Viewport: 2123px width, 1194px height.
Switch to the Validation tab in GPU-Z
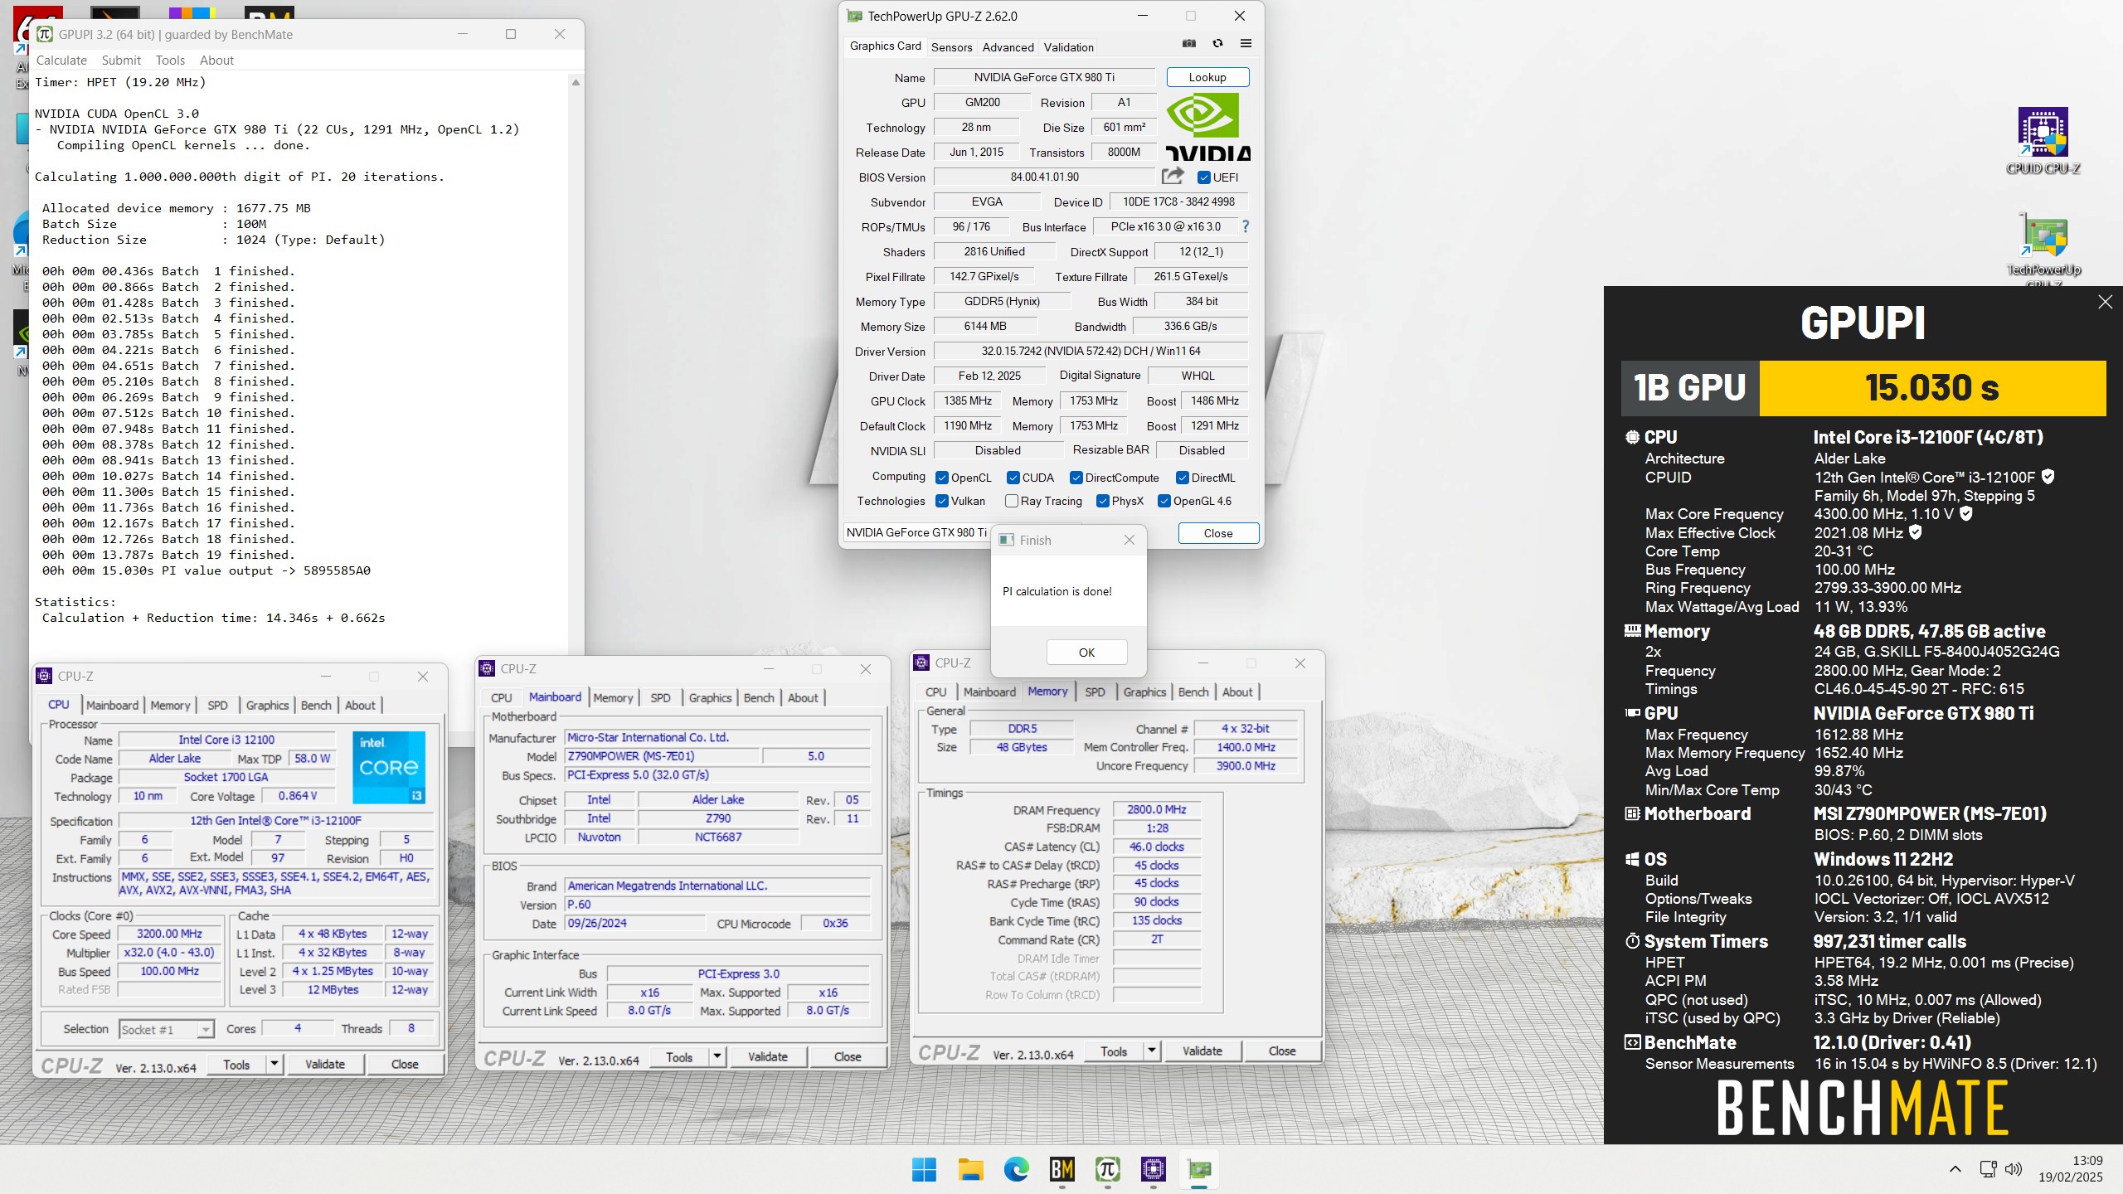pyautogui.click(x=1068, y=47)
